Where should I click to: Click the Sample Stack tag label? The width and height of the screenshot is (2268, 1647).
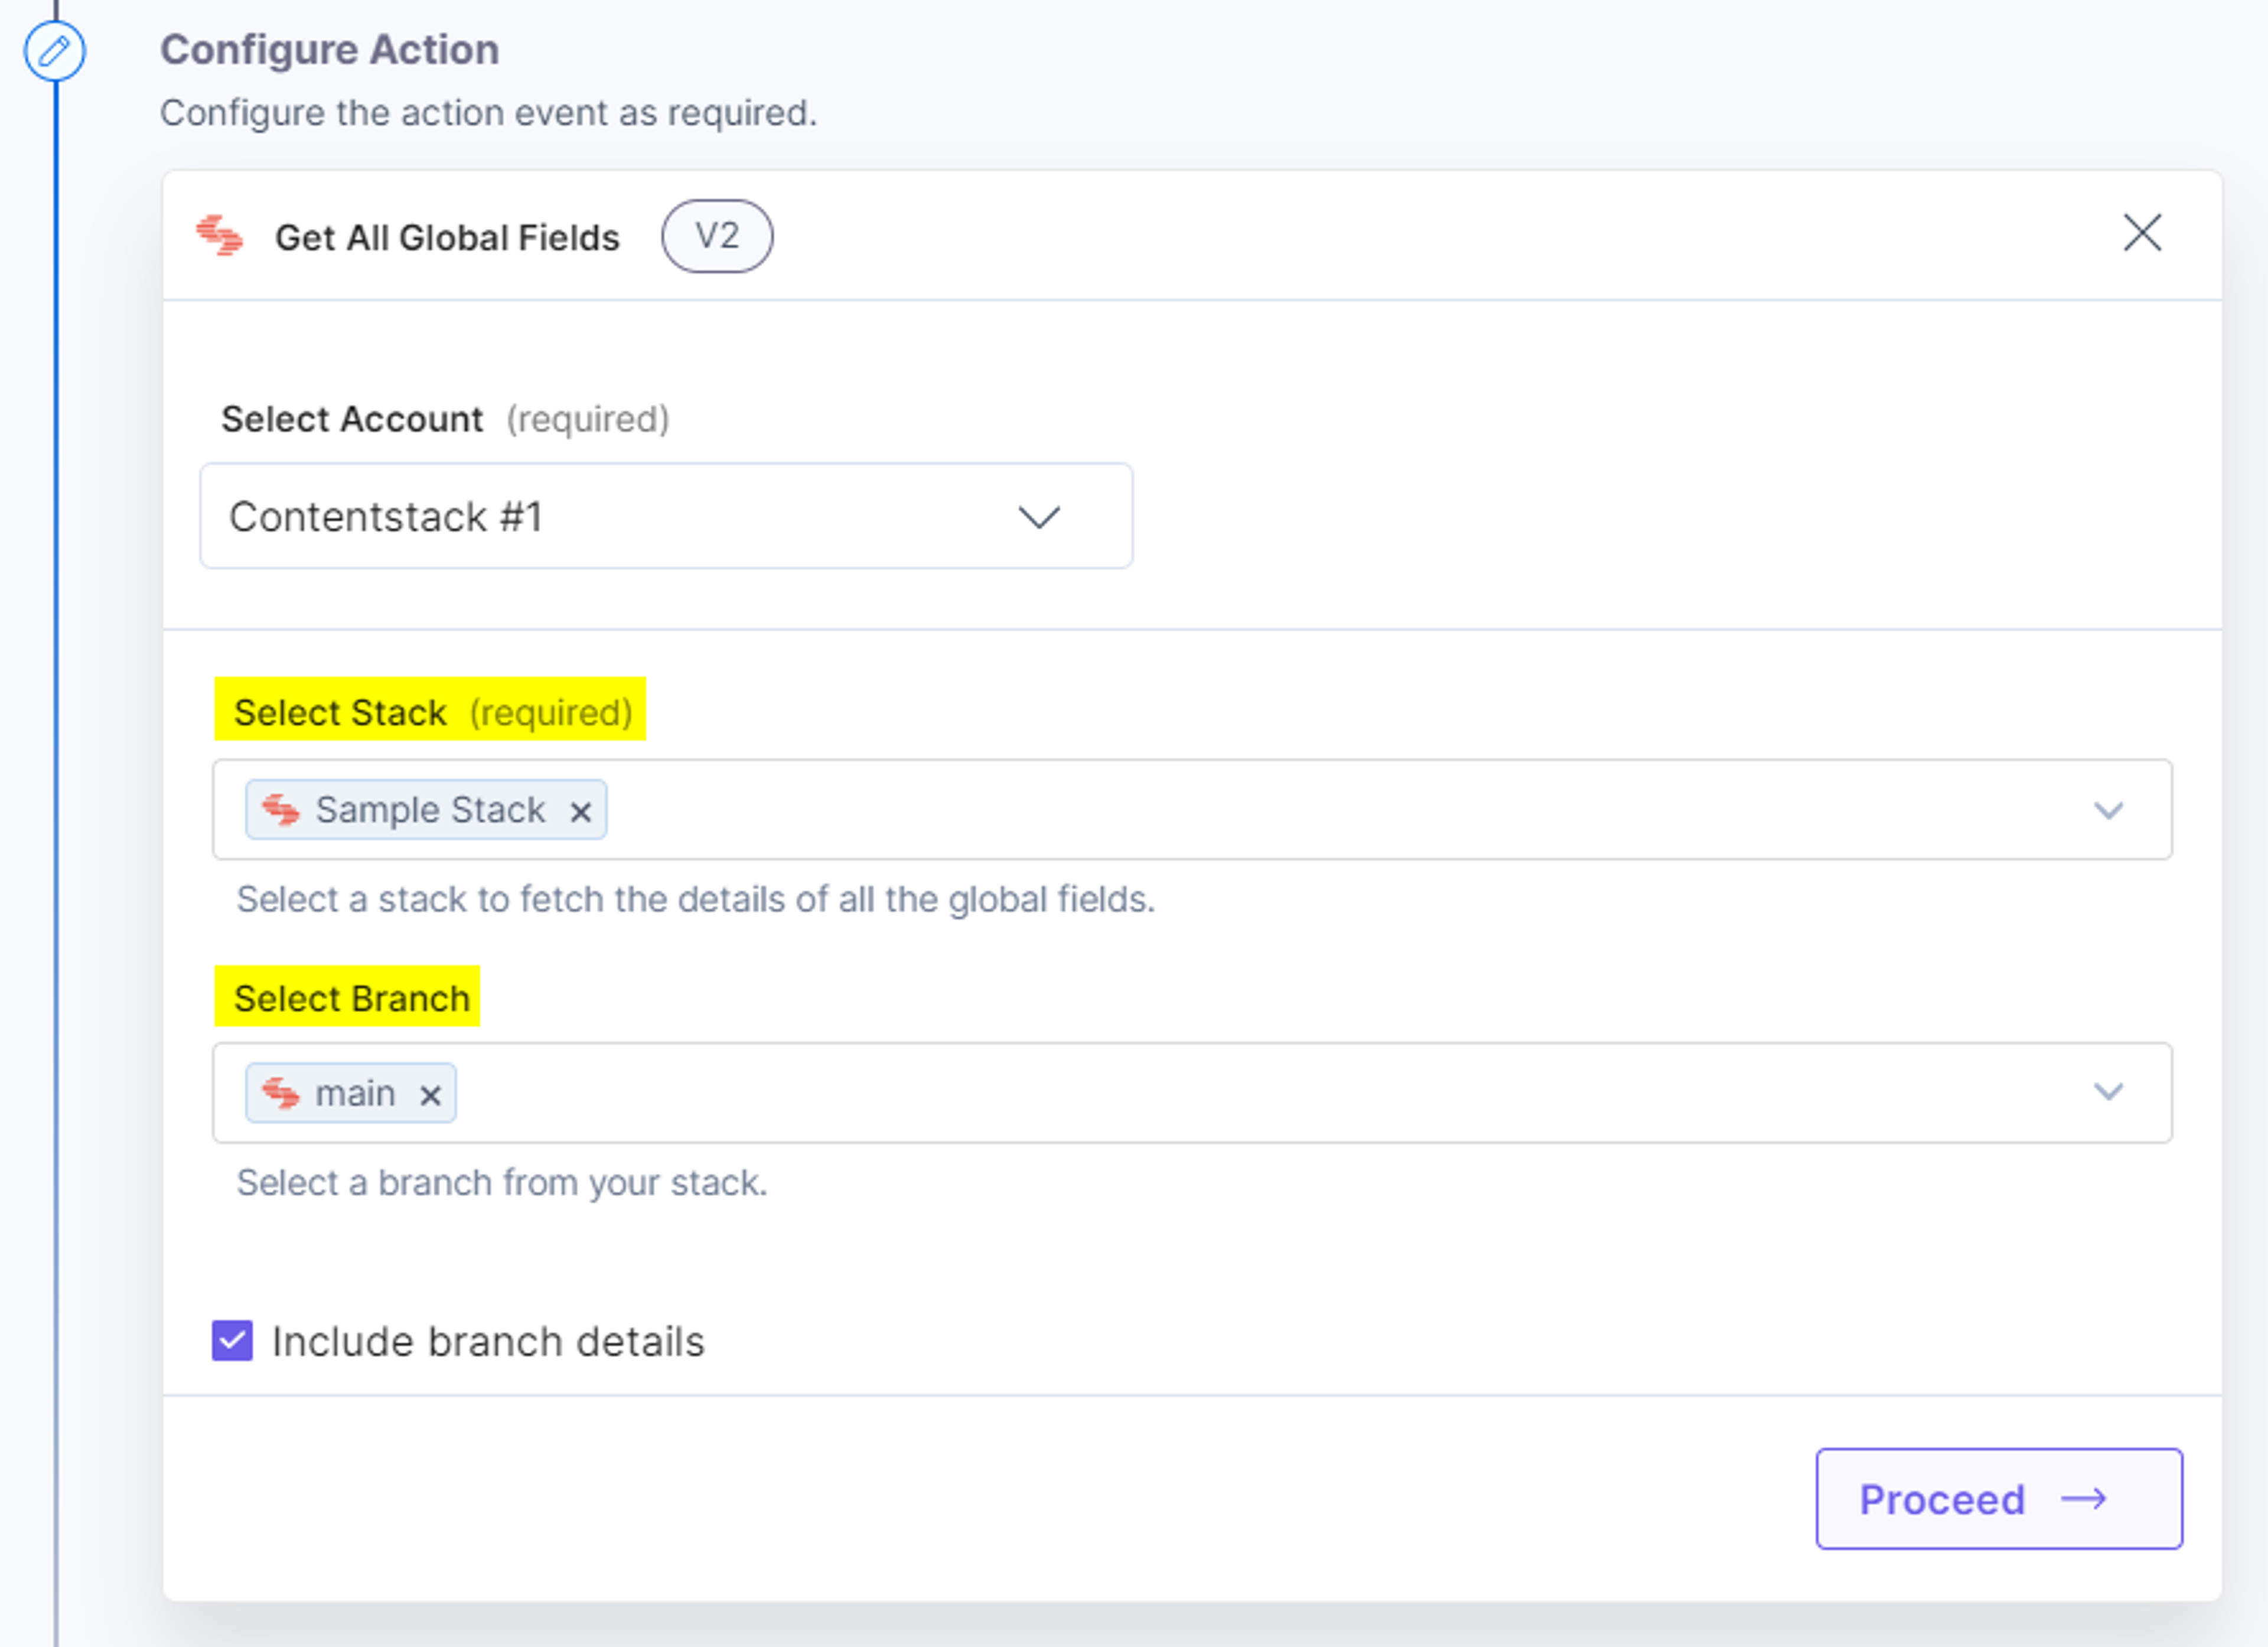(x=430, y=809)
